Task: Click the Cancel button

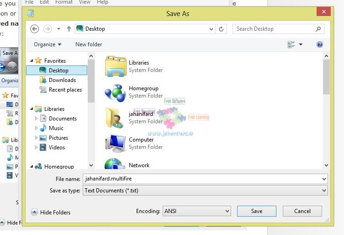Action: click(x=302, y=211)
